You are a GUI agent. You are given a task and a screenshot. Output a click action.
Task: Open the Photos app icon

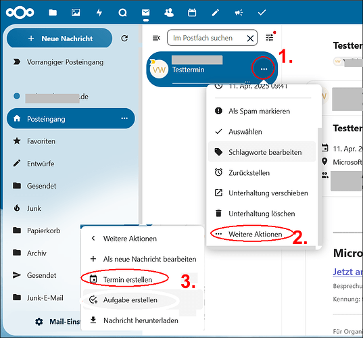[x=76, y=12]
